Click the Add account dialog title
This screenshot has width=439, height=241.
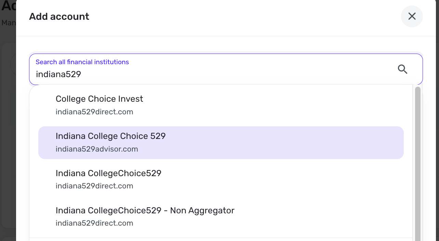[x=59, y=17]
